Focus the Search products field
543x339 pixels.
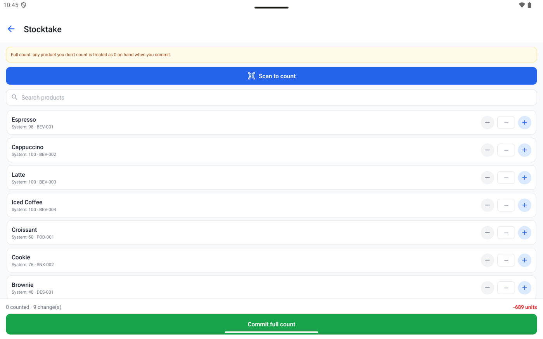pos(271,98)
